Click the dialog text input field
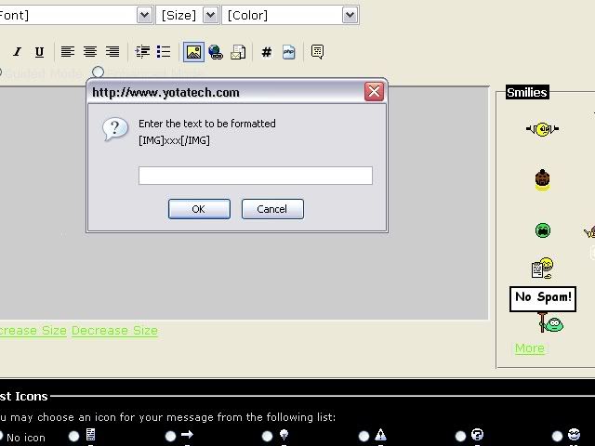Viewport: 595px width, 446px height. [255, 176]
